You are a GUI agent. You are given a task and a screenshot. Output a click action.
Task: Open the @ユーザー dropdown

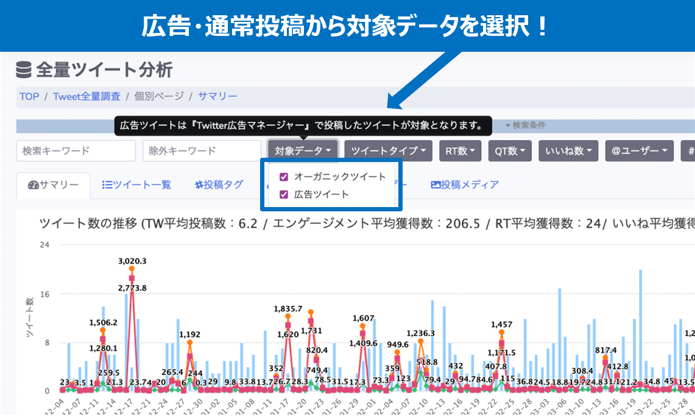coord(639,150)
